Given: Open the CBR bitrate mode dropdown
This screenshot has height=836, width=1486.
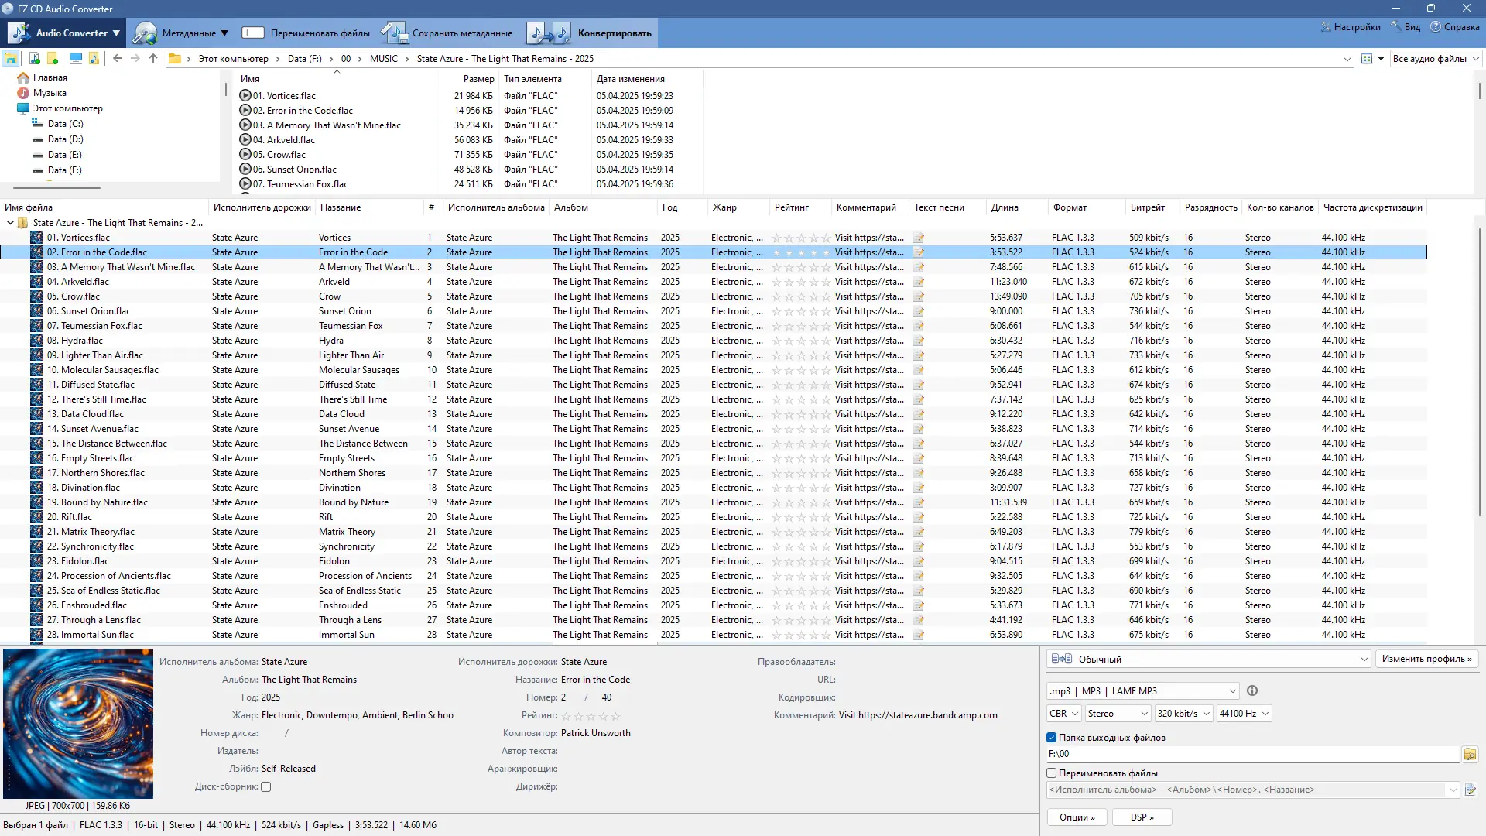Looking at the screenshot, I should (x=1063, y=713).
